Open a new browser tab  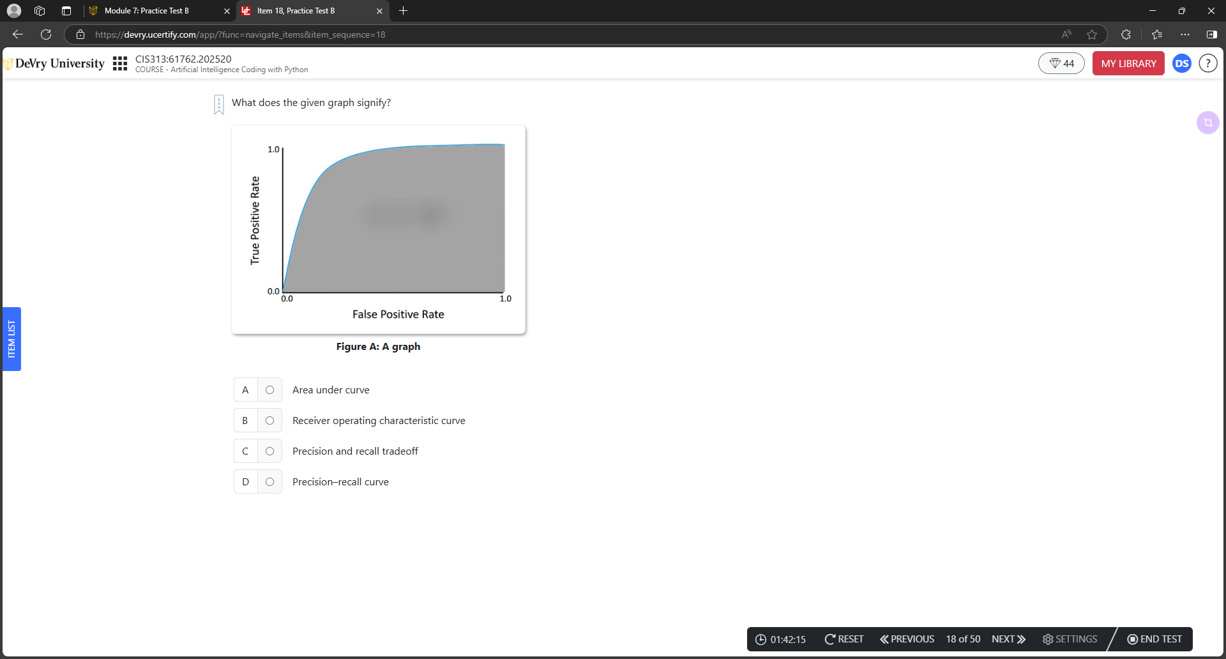(x=403, y=11)
